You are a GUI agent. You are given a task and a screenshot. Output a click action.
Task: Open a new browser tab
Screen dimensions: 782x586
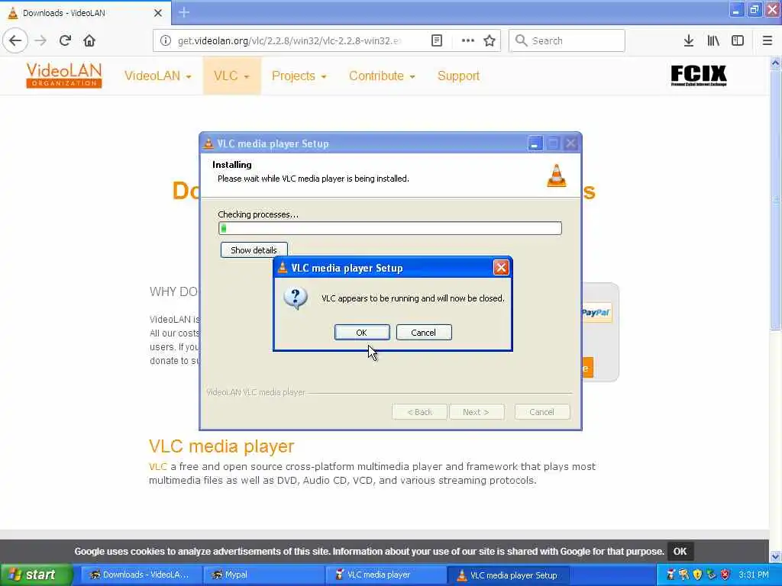click(x=183, y=12)
